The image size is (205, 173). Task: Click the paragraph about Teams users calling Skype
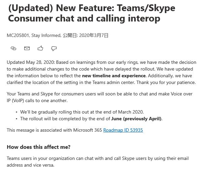coord(98,162)
